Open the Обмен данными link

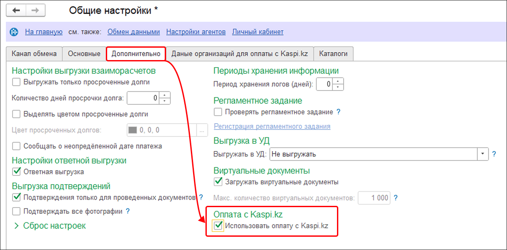pos(133,32)
